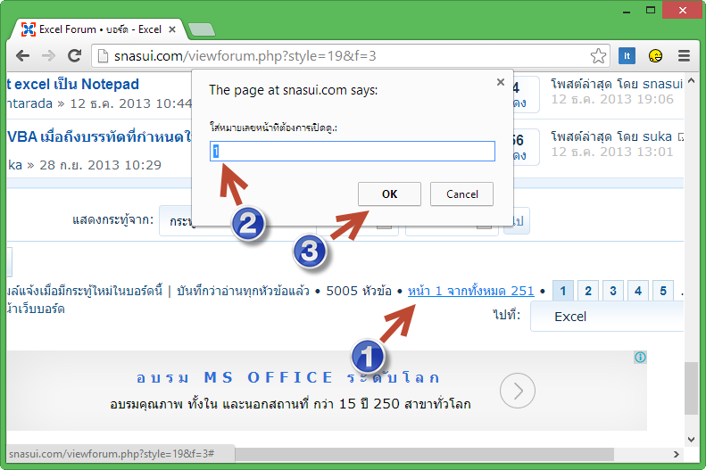Open the Chrome hamburger menu
This screenshot has width=706, height=470.
684,56
